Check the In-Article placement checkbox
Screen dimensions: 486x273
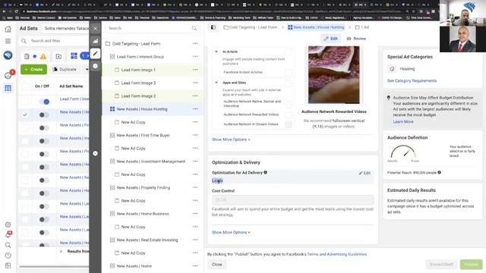pyautogui.click(x=289, y=52)
